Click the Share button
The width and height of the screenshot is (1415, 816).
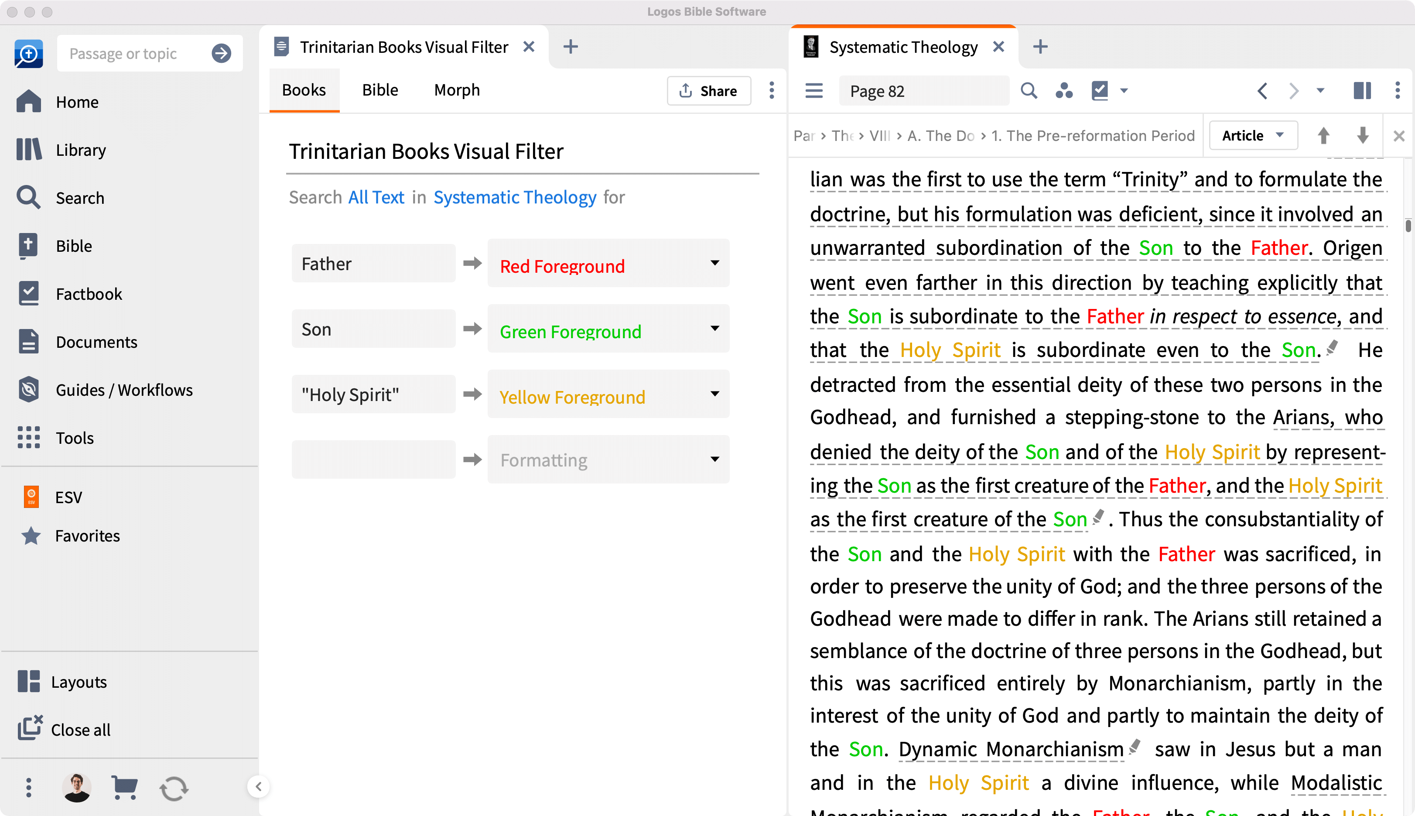pos(709,90)
